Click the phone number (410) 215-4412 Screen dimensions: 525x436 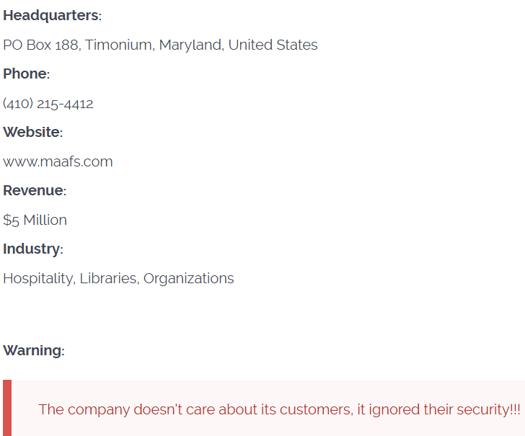48,104
